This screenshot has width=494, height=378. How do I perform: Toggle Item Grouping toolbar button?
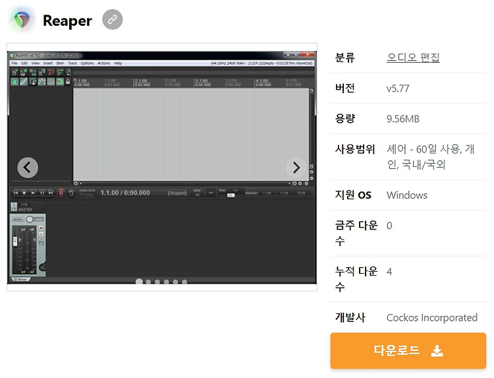[24, 81]
